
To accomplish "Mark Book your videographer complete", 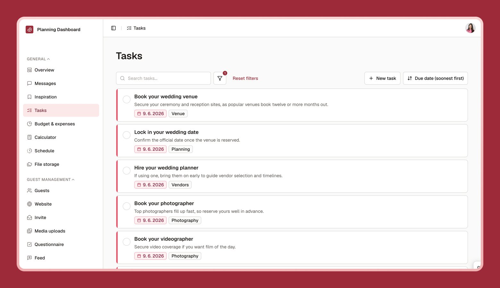I will [x=127, y=242].
